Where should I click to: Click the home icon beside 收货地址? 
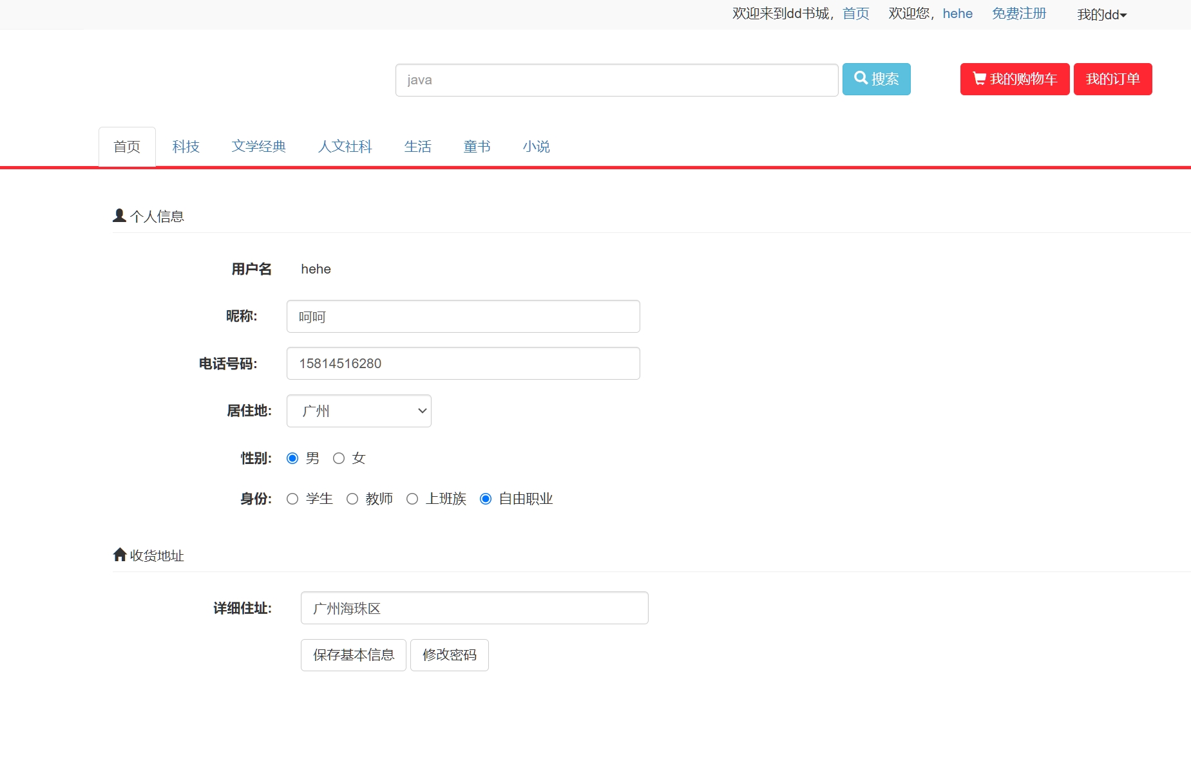[x=120, y=554]
